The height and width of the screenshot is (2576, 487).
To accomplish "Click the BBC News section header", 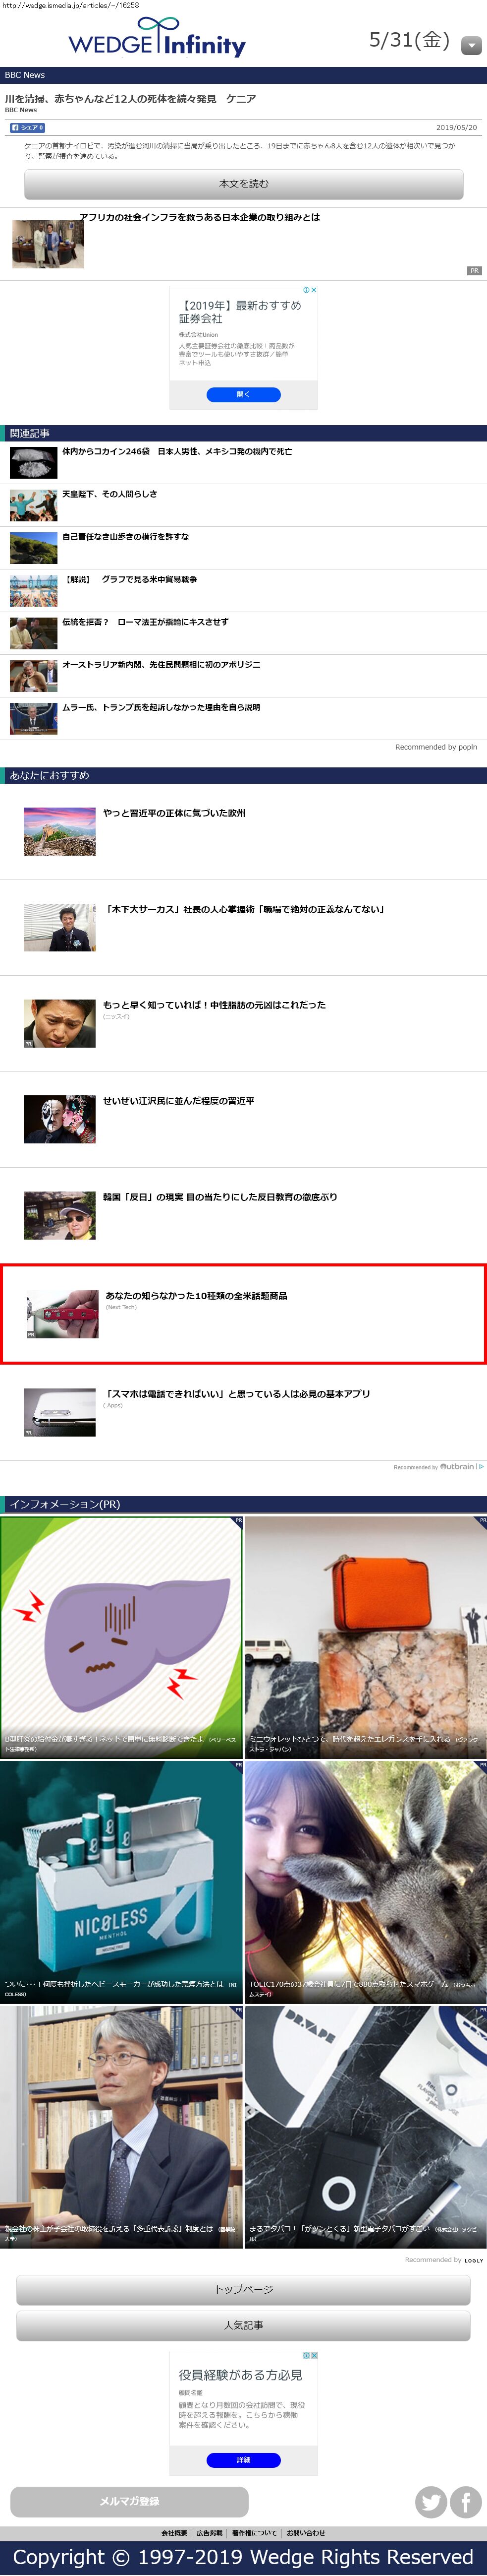I will [244, 75].
